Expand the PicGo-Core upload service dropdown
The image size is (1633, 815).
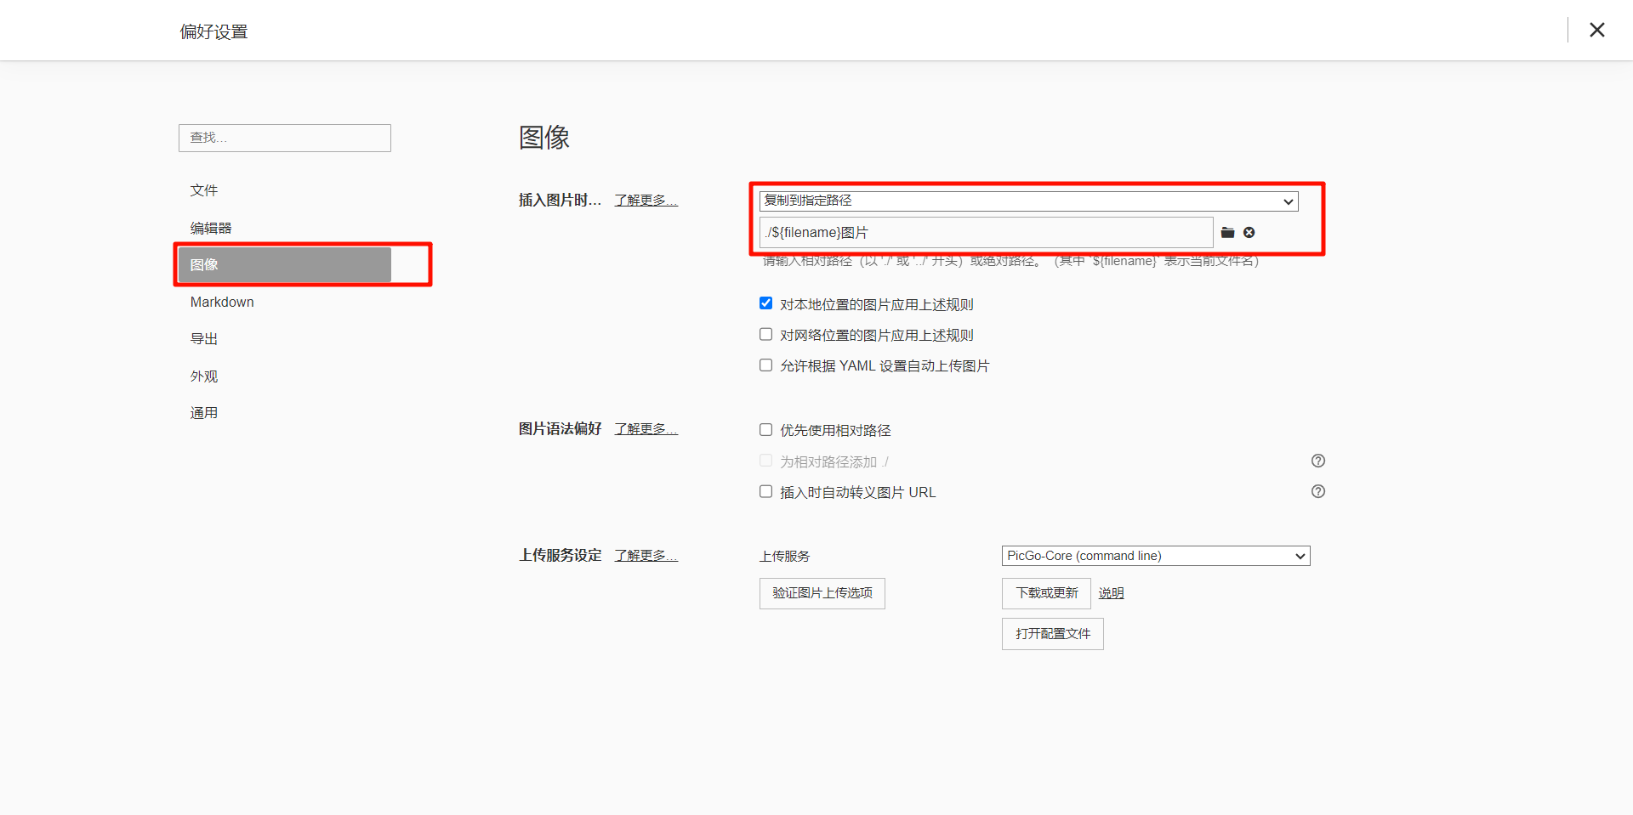(1156, 556)
